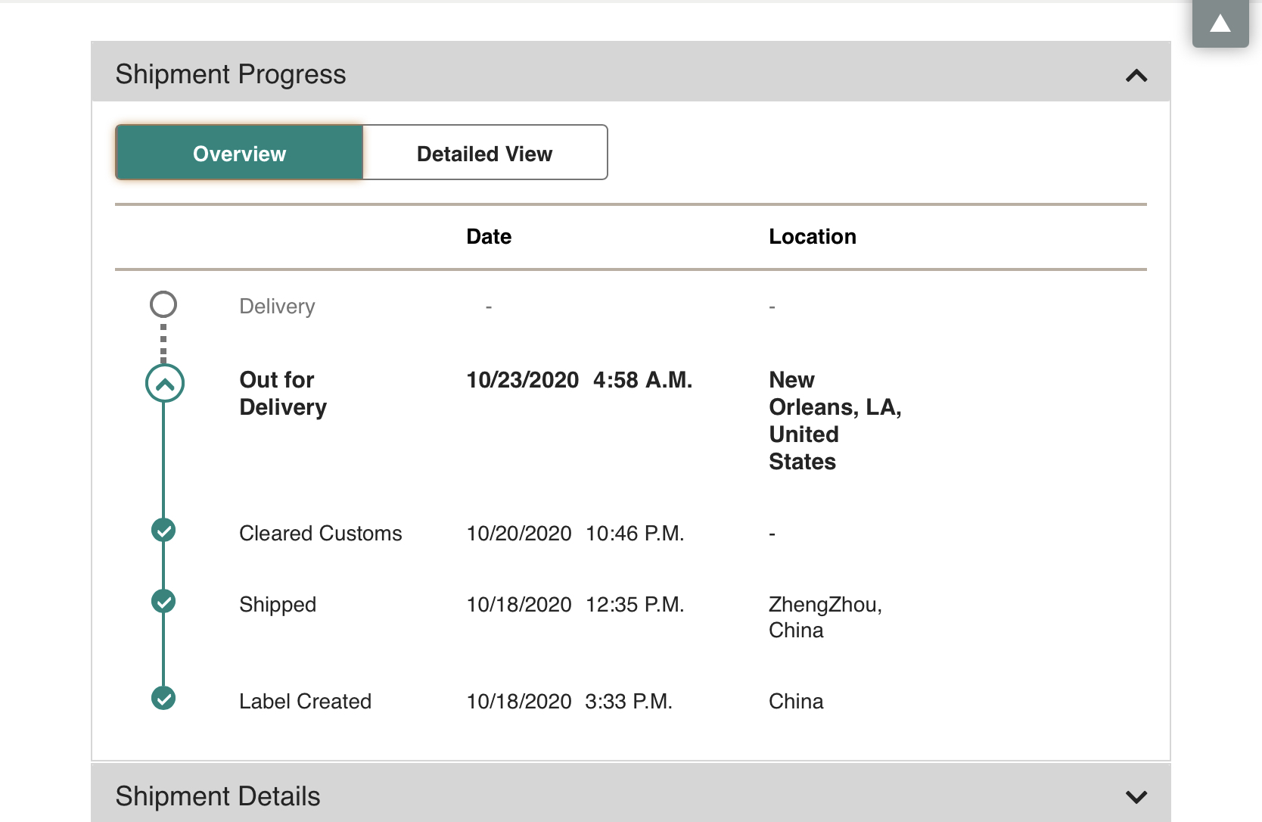
Task: Expand the Shipment Details section chevron
Action: tap(1136, 796)
